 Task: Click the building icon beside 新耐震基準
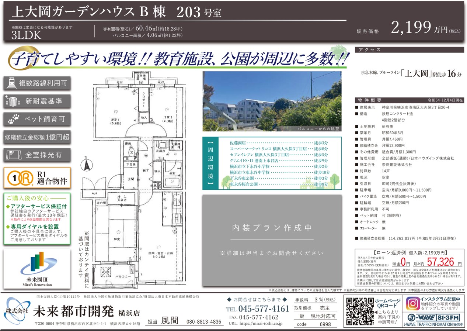pyautogui.click(x=12, y=101)
